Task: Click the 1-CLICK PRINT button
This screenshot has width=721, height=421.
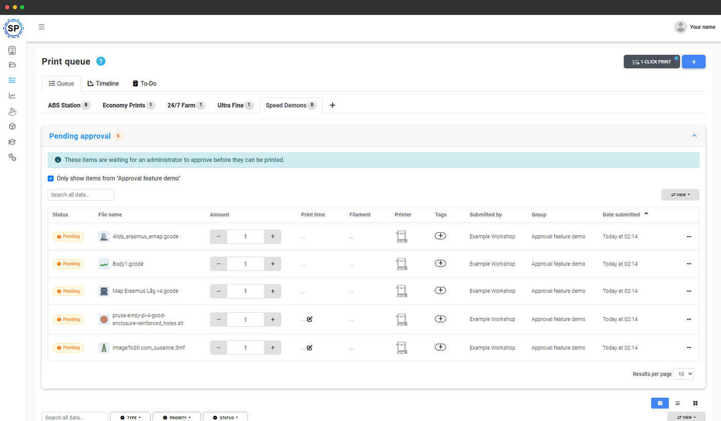Action: pos(651,62)
